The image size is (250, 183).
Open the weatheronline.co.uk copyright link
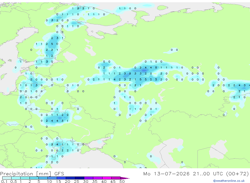229,181
